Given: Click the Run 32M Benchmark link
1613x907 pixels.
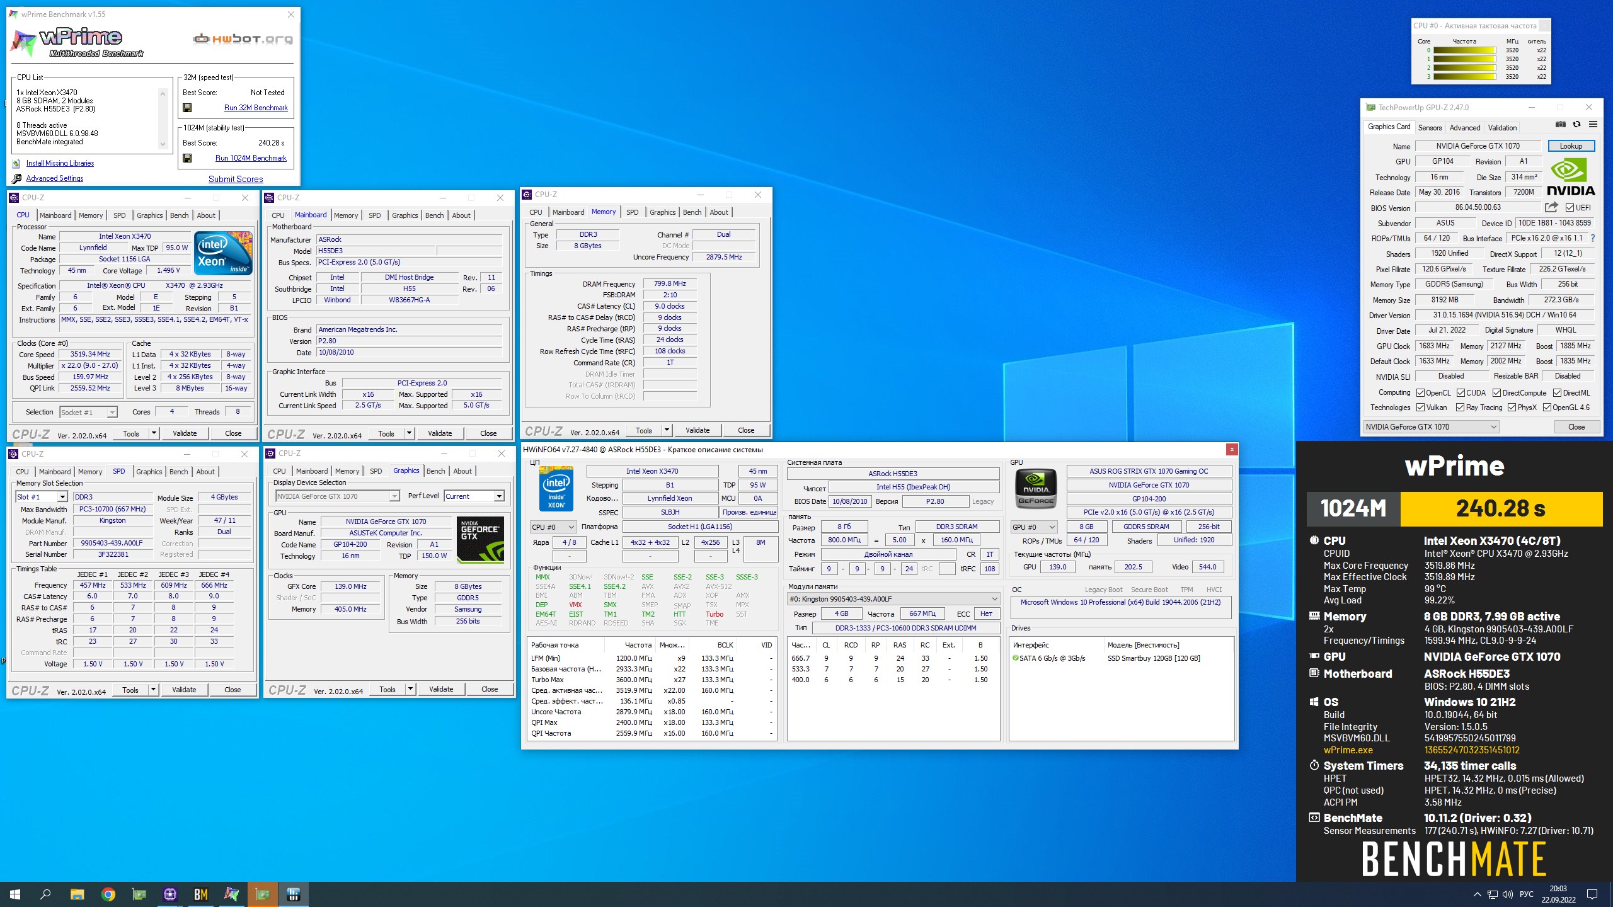Looking at the screenshot, I should click(256, 108).
